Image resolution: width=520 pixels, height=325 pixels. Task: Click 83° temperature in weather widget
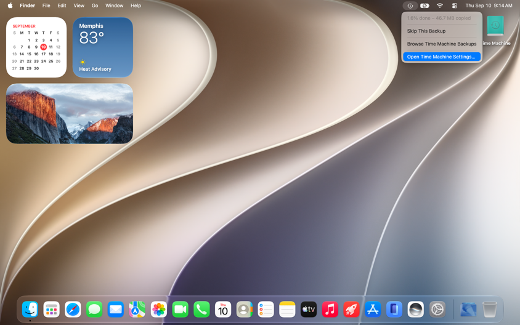pos(92,38)
